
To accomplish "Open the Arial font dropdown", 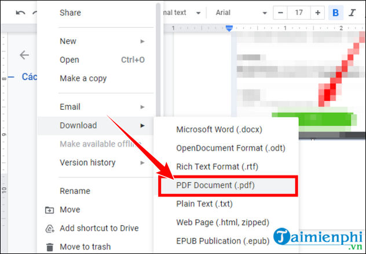I will (x=241, y=13).
